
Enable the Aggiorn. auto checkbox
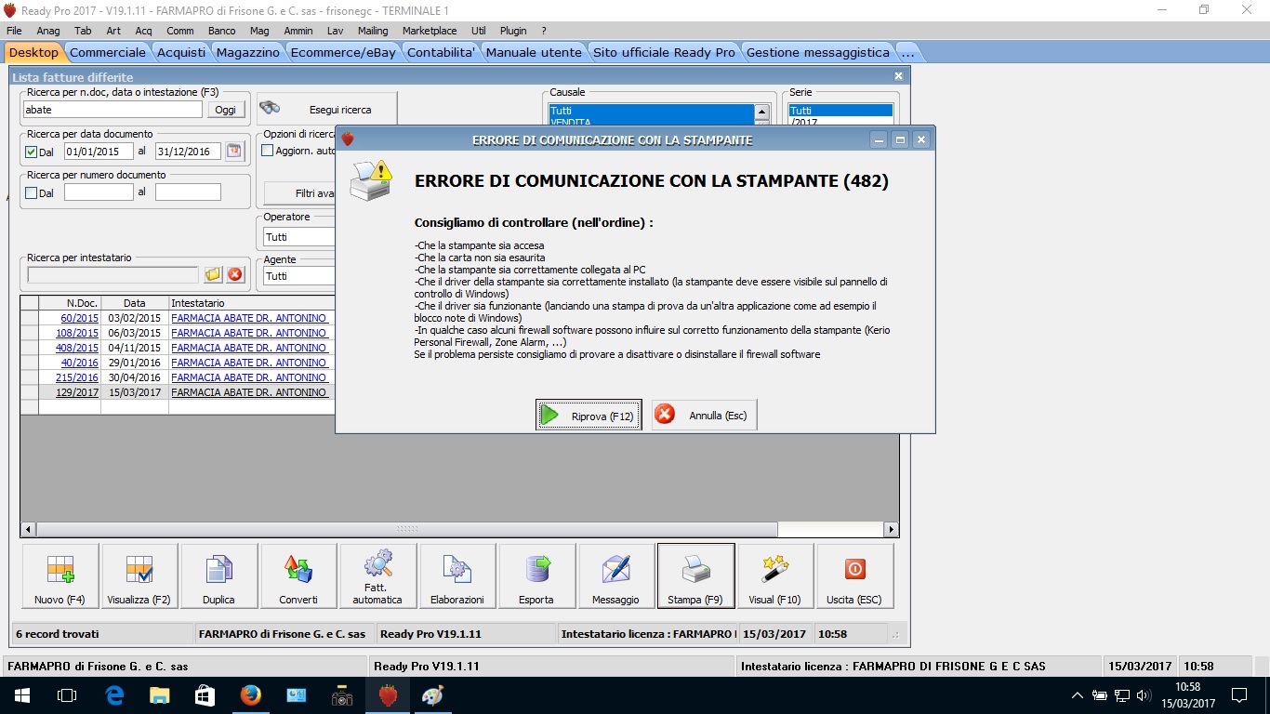tap(268, 151)
